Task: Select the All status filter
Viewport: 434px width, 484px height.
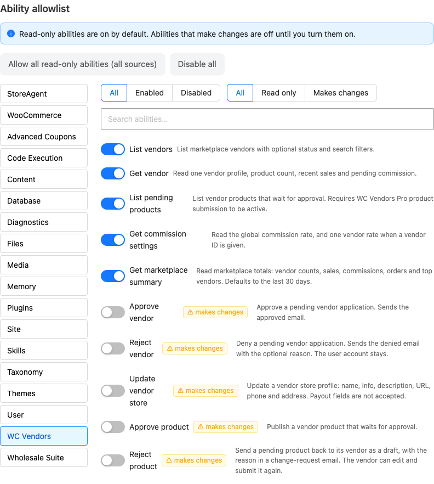Action: coord(114,93)
